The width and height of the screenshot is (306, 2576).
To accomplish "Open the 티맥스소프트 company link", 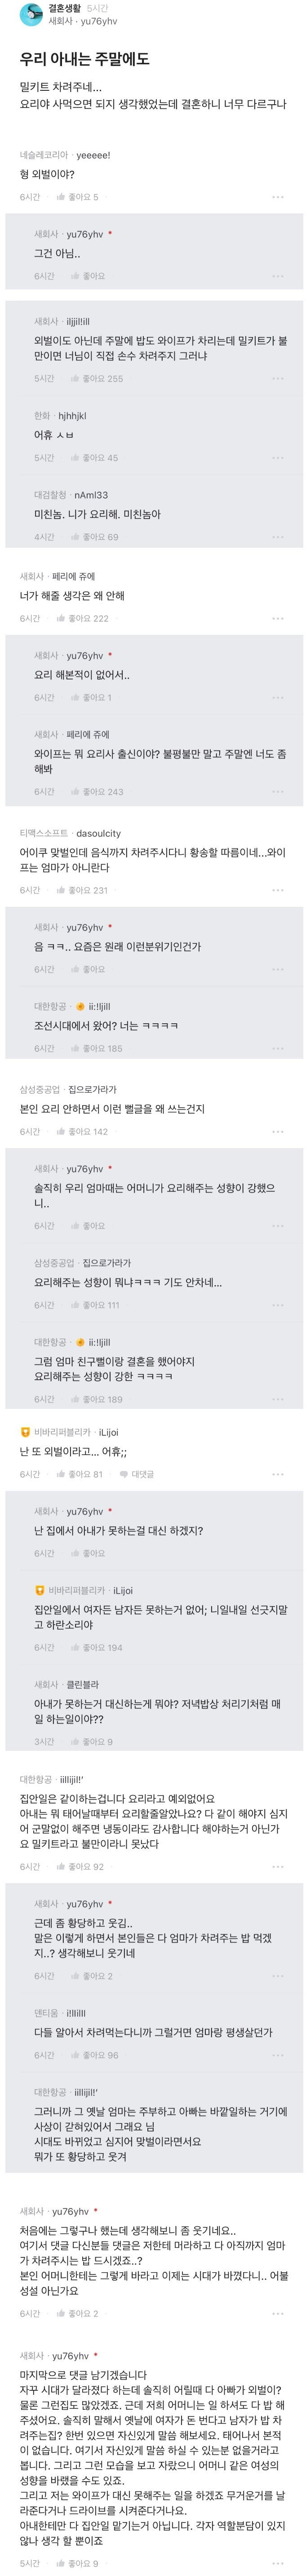I will pyautogui.click(x=44, y=833).
